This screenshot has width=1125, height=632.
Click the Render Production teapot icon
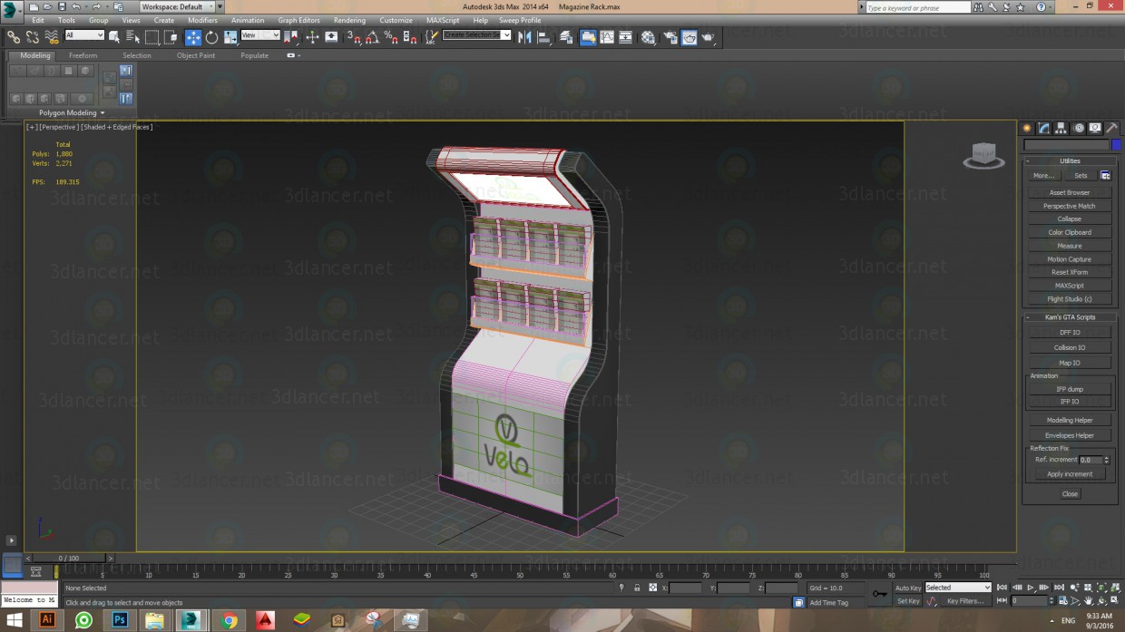[709, 37]
